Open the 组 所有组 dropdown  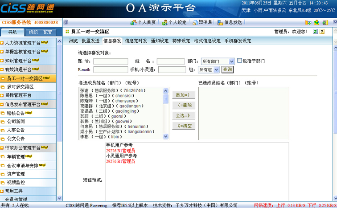216,70
